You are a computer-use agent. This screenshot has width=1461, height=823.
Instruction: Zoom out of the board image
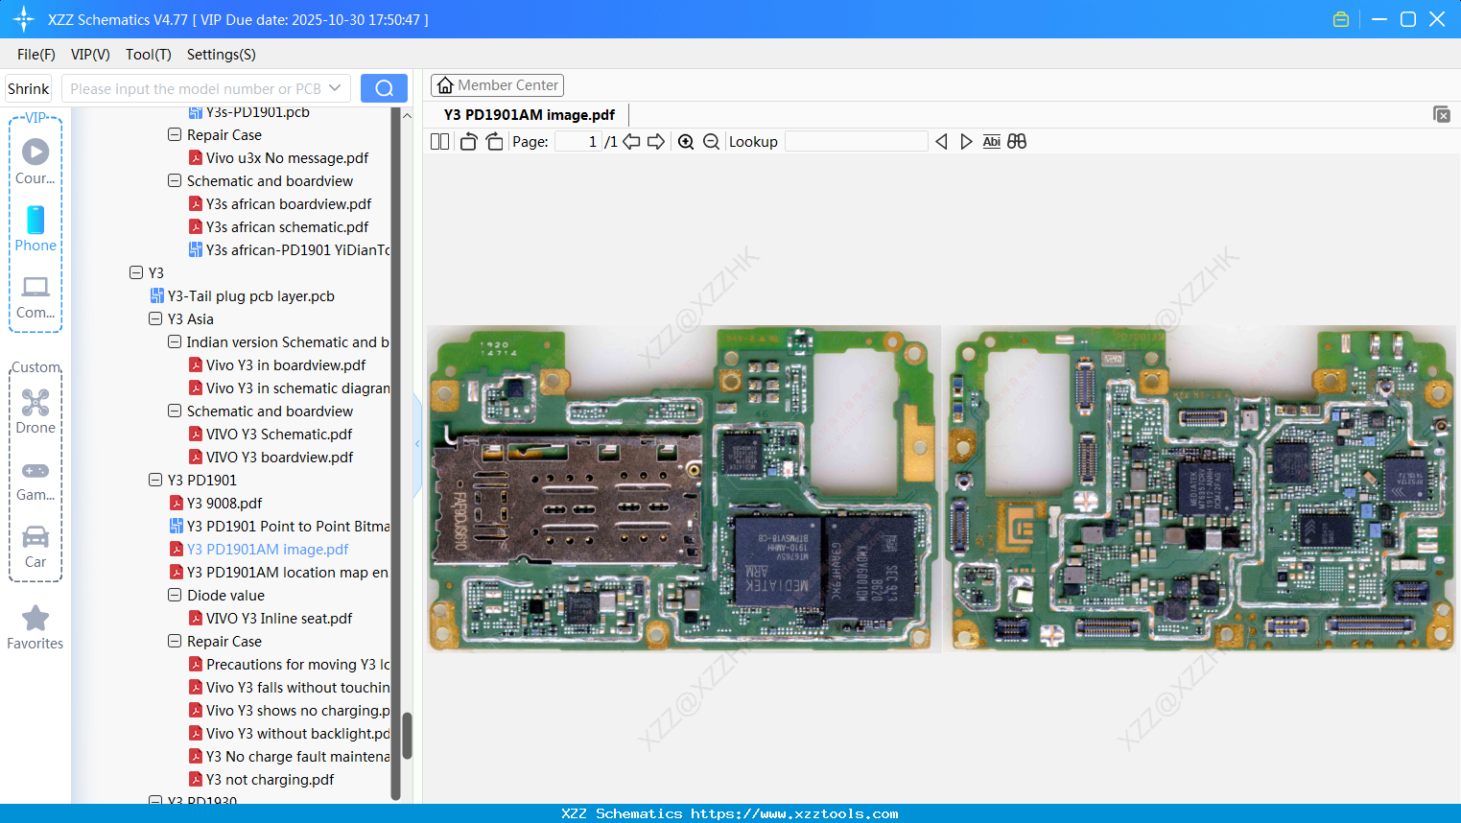(x=712, y=141)
